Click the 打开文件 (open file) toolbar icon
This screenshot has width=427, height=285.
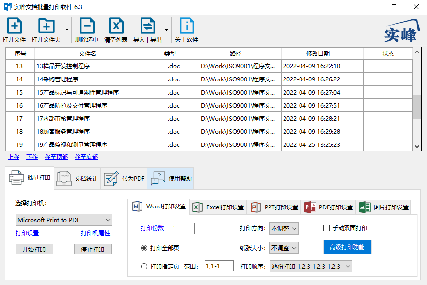15,26
